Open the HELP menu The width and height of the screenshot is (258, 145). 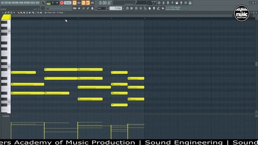point(37,3)
